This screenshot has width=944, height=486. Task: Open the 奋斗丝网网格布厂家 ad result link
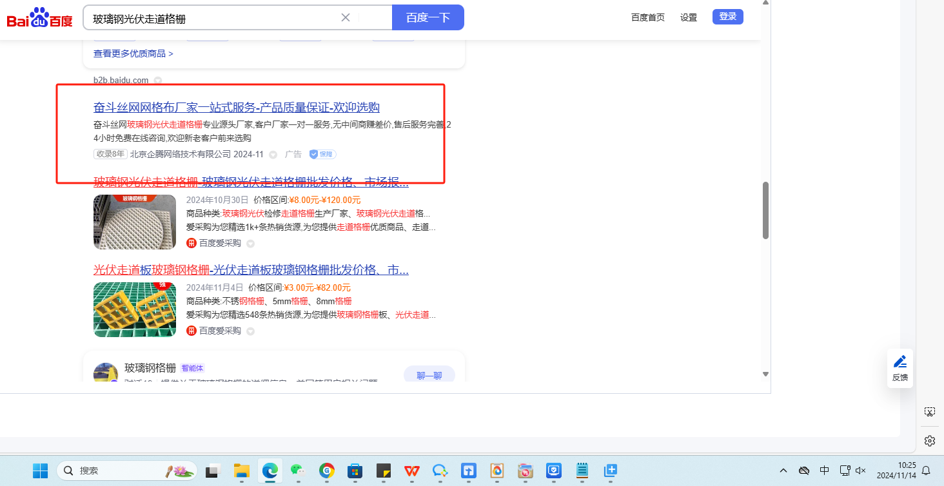point(236,107)
